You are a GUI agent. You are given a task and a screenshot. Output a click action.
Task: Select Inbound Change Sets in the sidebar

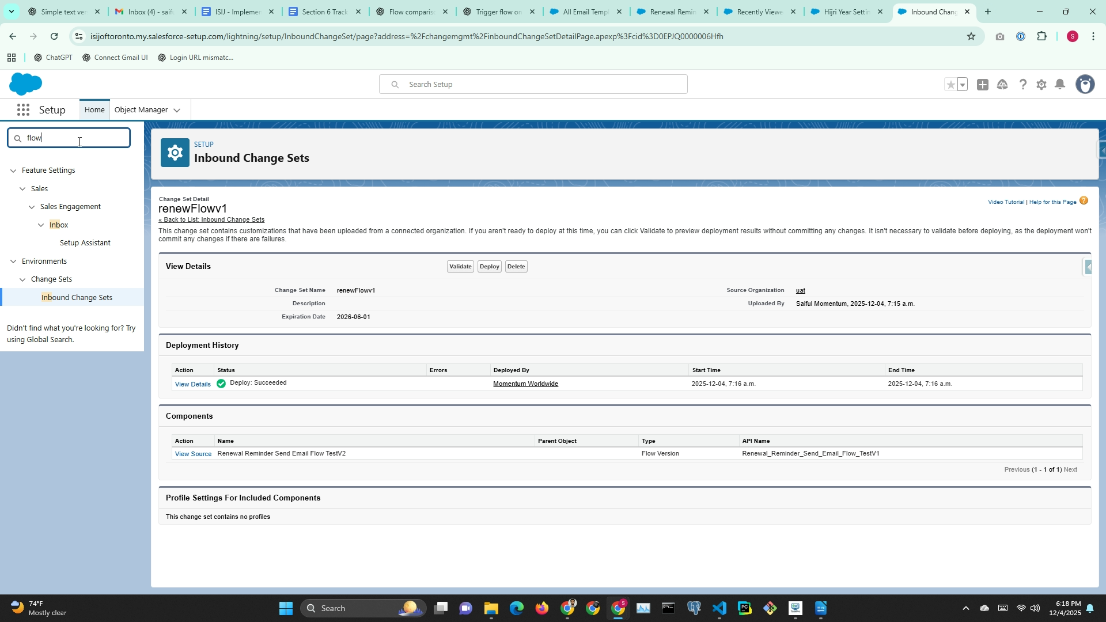77,298
